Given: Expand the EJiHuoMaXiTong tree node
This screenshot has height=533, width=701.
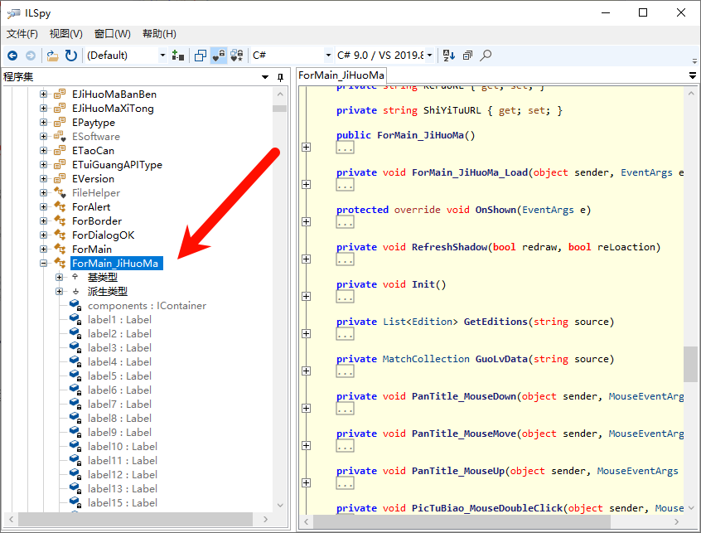Looking at the screenshot, I should pos(43,109).
